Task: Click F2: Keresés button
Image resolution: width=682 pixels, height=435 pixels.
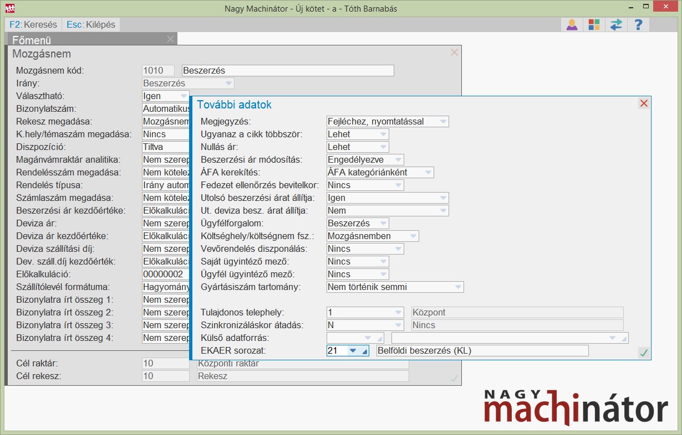Action: click(x=33, y=24)
